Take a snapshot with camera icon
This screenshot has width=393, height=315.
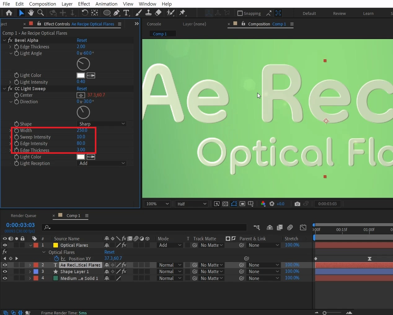click(297, 204)
